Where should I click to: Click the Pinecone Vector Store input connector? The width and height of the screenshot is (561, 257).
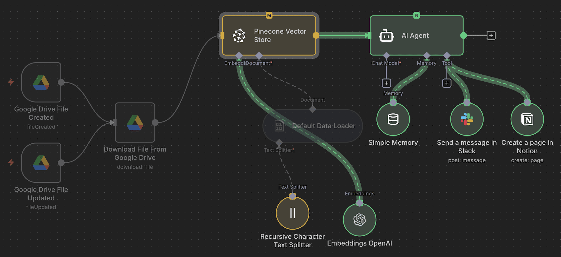click(222, 36)
